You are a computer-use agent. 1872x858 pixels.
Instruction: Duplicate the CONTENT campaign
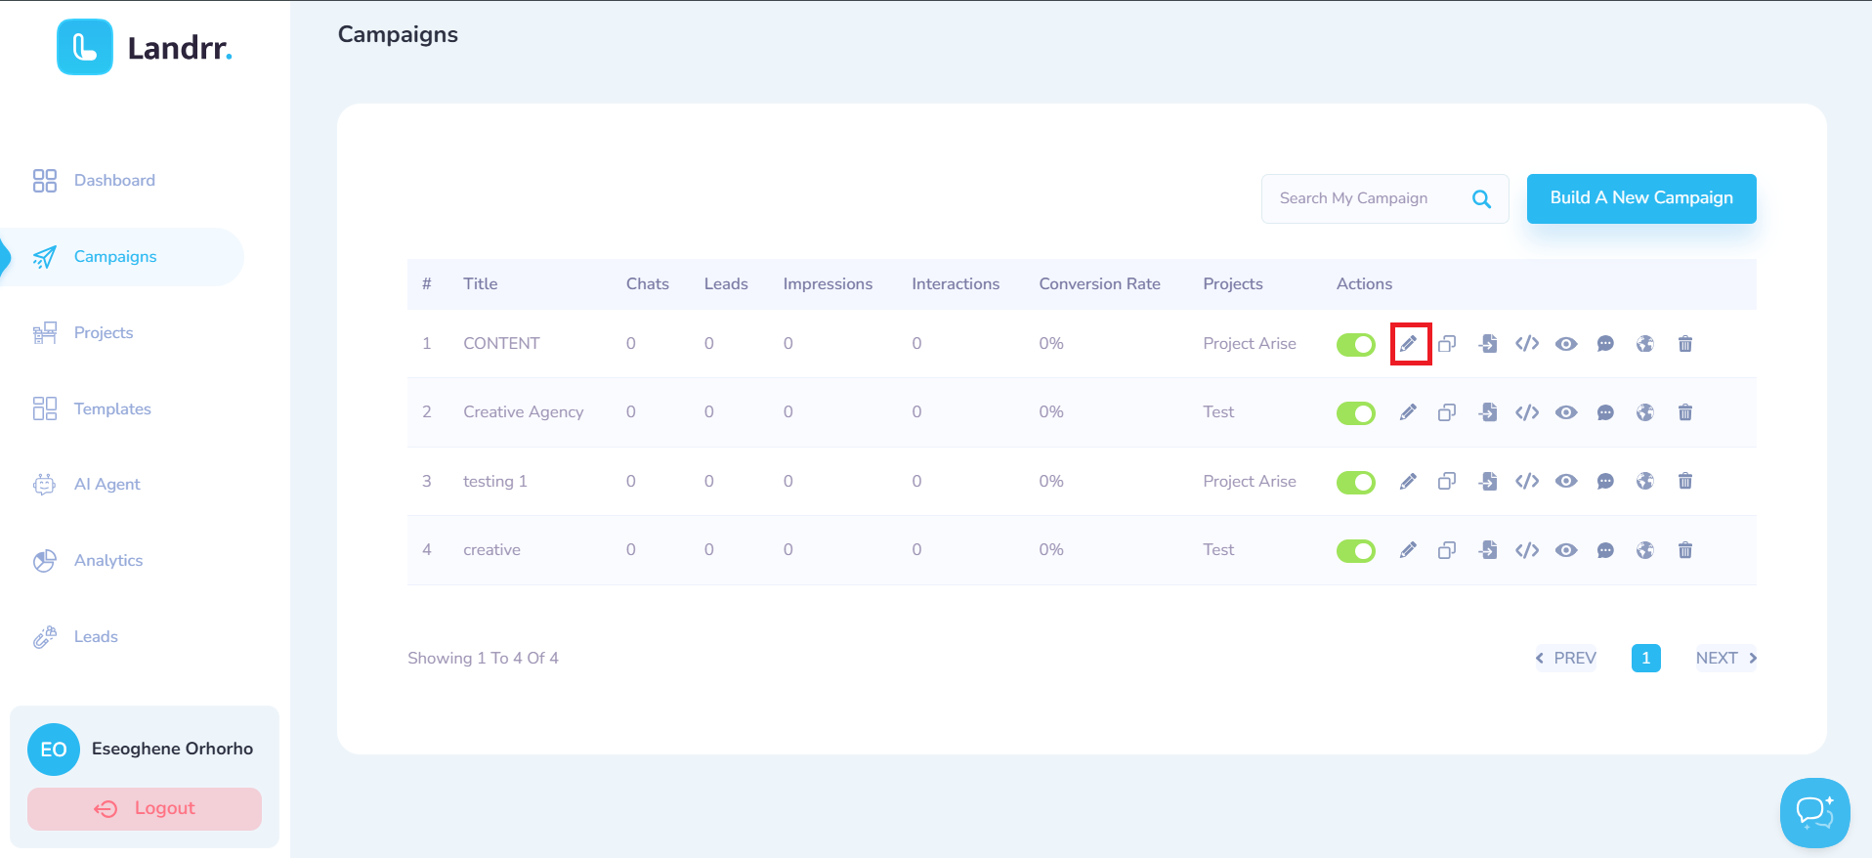[x=1447, y=344]
